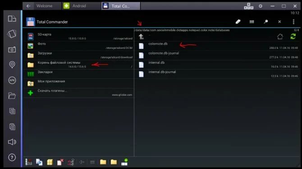Open help question mark icon
302x169 pixels.
point(12,157)
